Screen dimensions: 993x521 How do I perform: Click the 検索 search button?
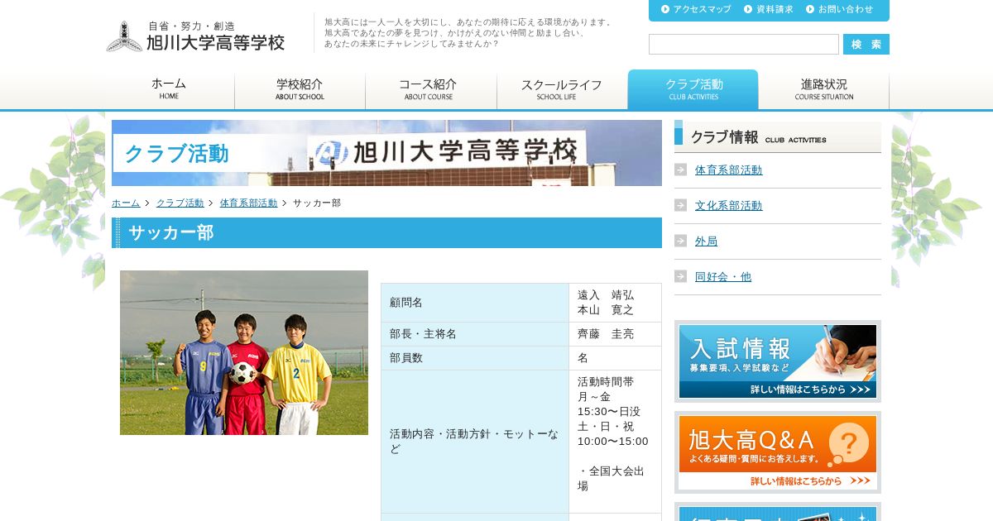866,45
